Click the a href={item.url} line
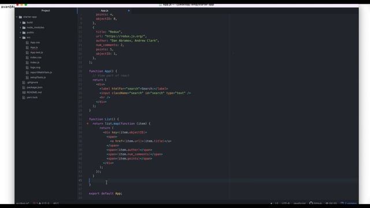The width and height of the screenshot is (370, 208). (140, 141)
